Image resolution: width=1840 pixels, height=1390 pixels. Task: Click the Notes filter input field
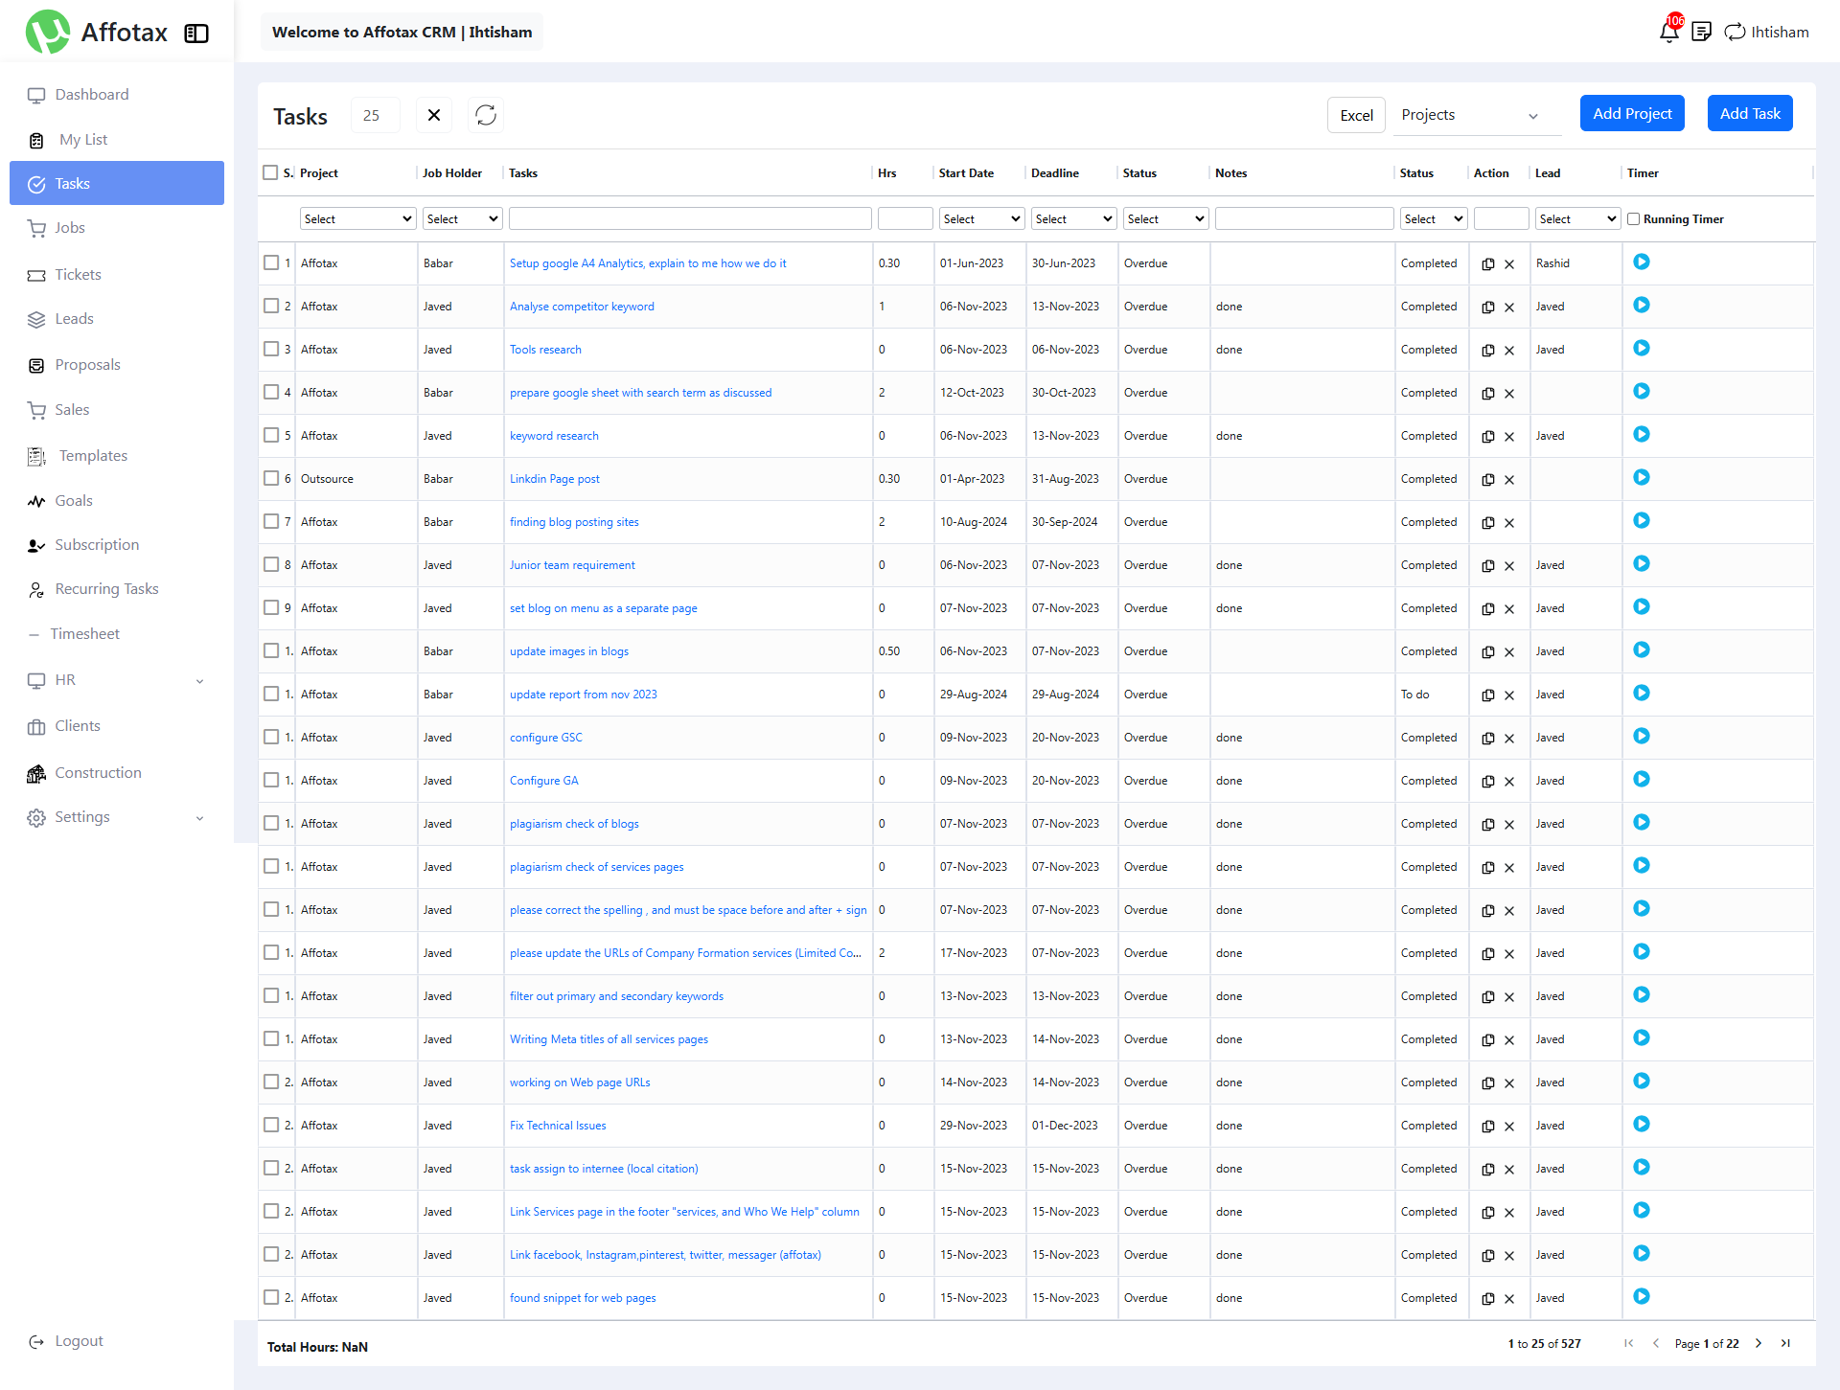[1304, 219]
